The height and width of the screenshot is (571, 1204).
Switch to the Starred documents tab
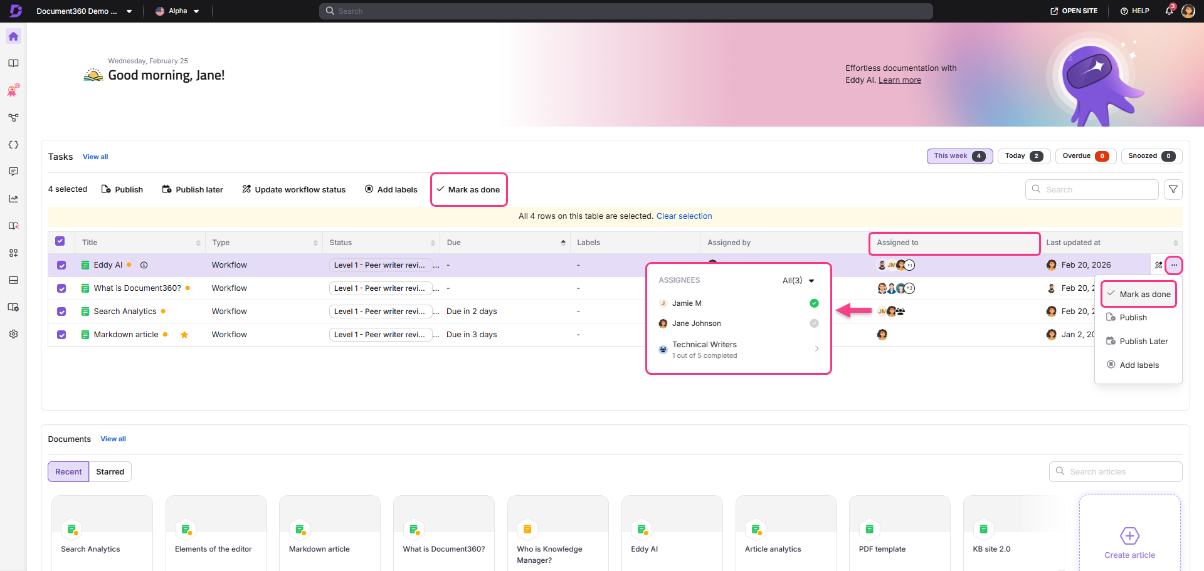coord(110,471)
